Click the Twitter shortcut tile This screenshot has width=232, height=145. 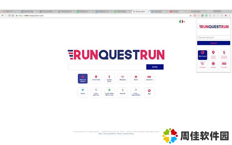(83, 92)
